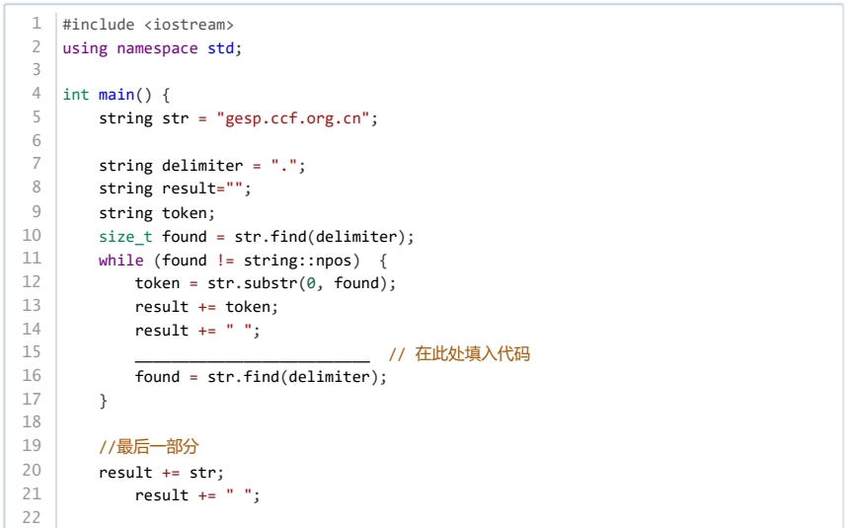Click the string literal "gesp.ccf.org.cn"
The width and height of the screenshot is (850, 528).
click(293, 118)
